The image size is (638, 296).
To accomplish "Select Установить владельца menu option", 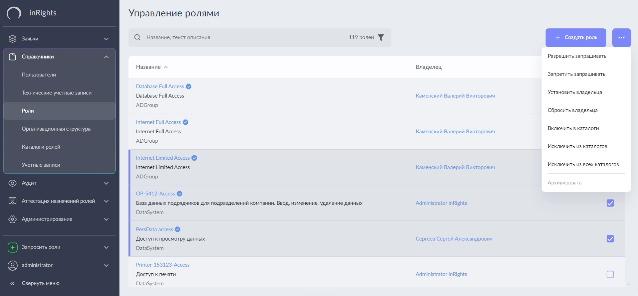I will tap(575, 92).
